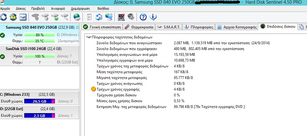Click the Εκτίμηση Μεγ. ταχ μεταφοράς δεδομένων row
The image size is (307, 136).
tap(171, 107)
